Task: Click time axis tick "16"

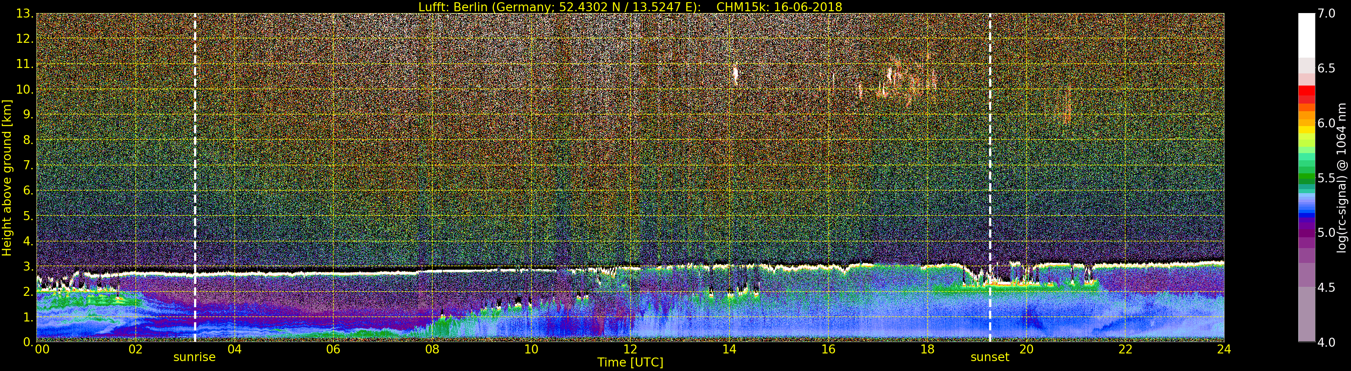Action: coord(828,349)
